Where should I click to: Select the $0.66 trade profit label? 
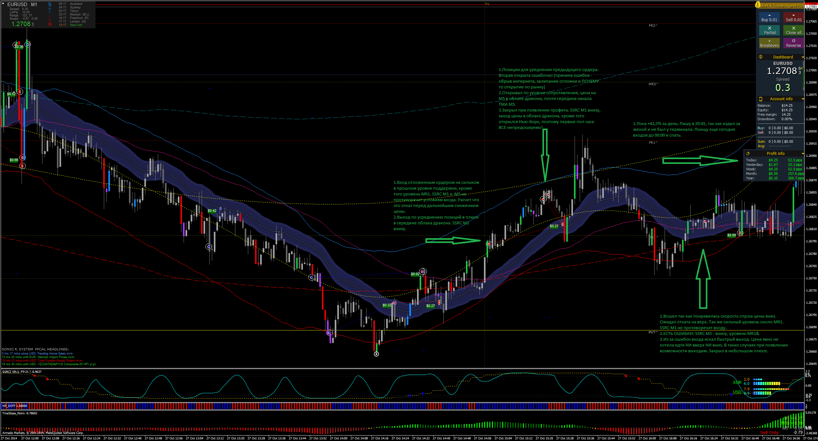14,160
